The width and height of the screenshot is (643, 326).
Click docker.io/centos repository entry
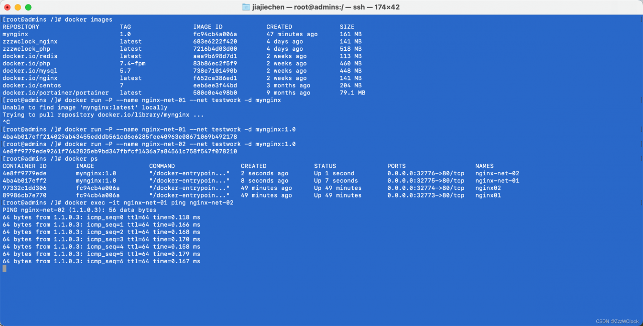click(x=32, y=85)
